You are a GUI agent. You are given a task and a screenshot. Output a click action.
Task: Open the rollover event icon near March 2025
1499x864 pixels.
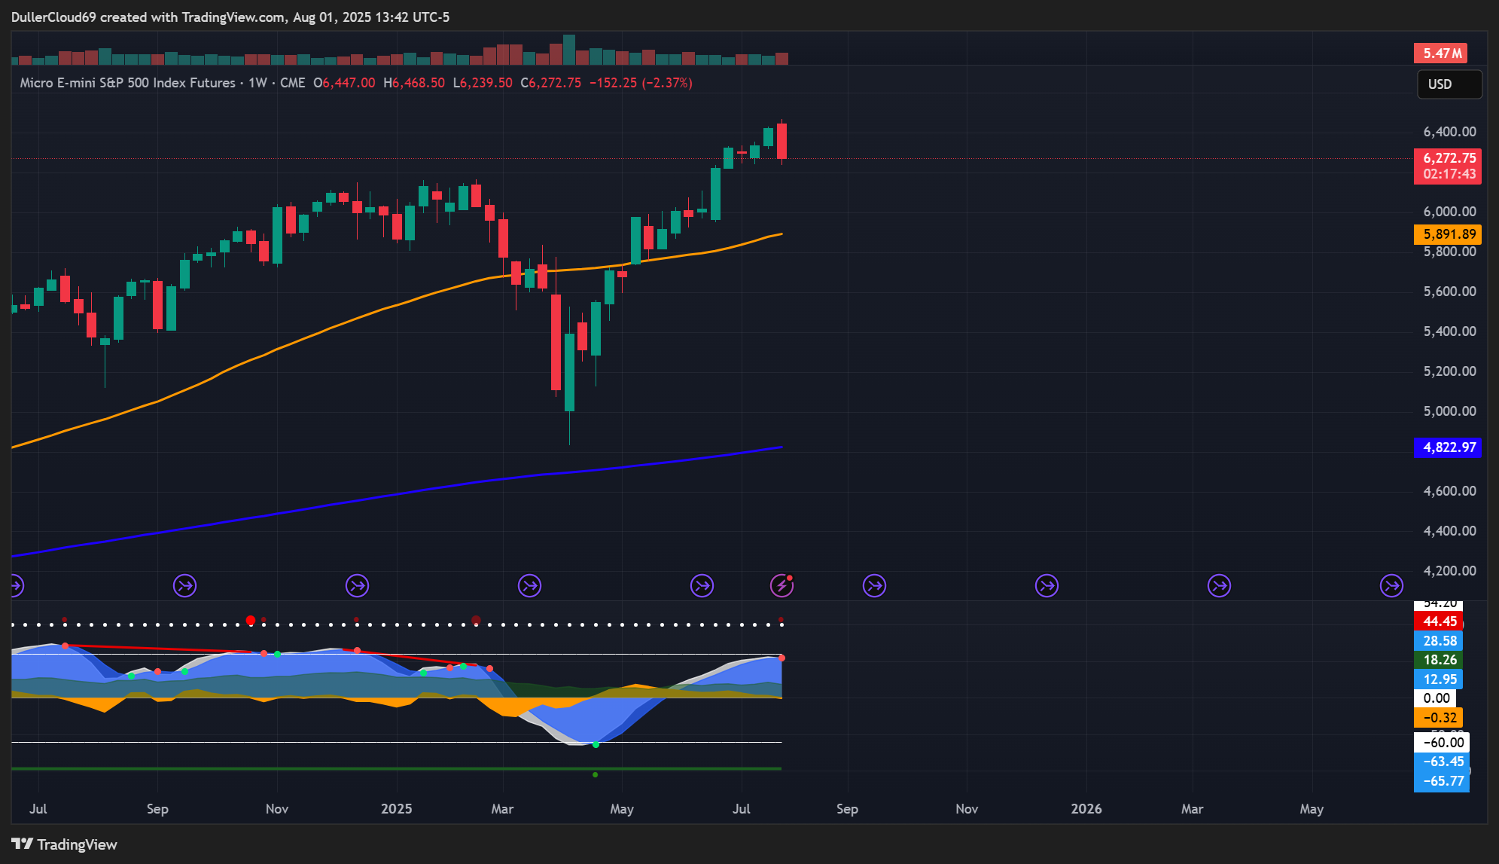(530, 585)
